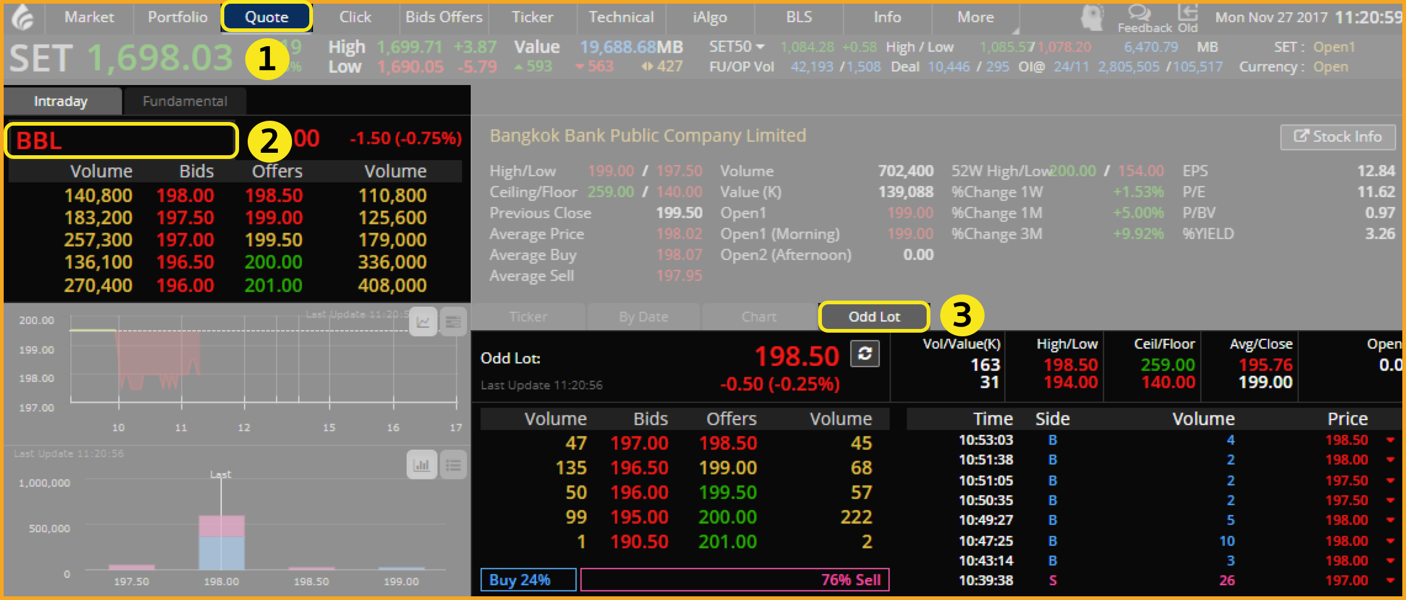Select main bid price 198.00

click(x=185, y=195)
